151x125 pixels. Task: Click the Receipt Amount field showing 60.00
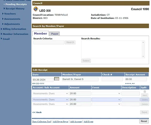136,79
